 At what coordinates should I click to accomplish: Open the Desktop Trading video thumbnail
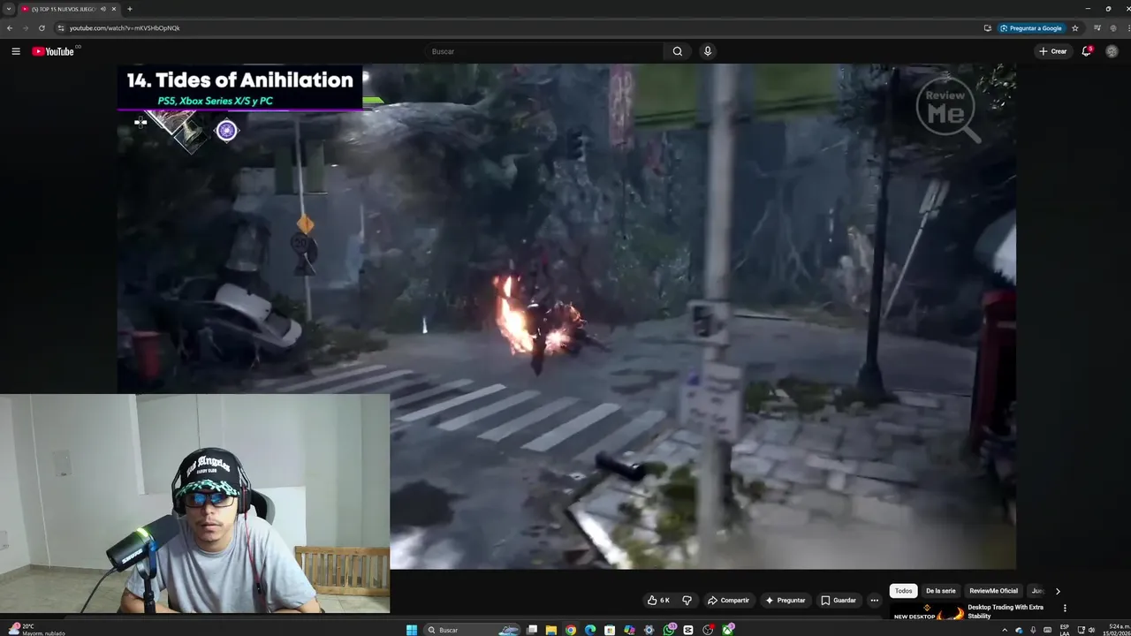tap(928, 612)
